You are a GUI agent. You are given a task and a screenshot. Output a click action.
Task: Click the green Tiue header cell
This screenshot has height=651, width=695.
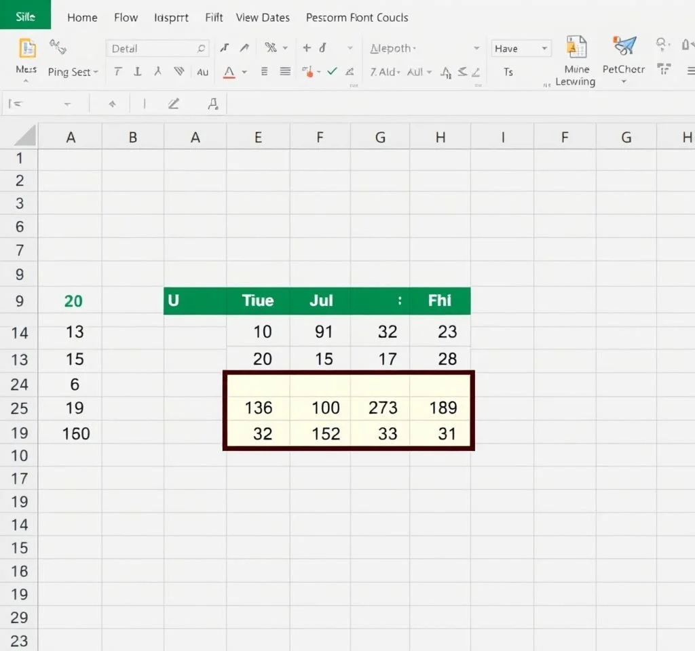click(258, 300)
